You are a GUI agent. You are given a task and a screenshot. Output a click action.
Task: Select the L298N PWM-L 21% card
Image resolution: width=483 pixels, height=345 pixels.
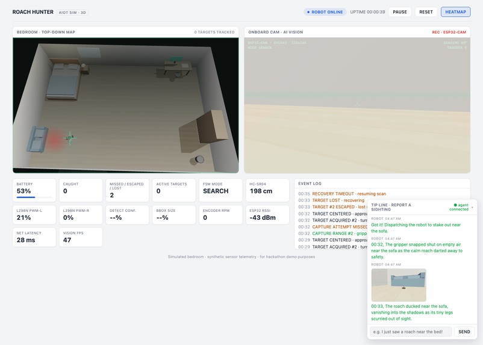pyautogui.click(x=34, y=215)
